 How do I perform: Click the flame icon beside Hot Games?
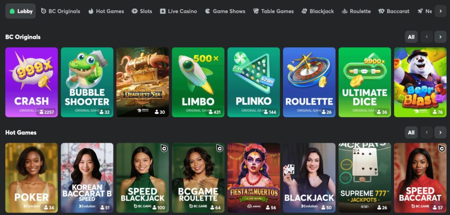click(91, 11)
